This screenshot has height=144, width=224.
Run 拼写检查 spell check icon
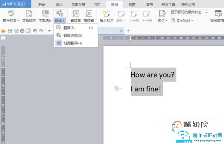pos(11,13)
